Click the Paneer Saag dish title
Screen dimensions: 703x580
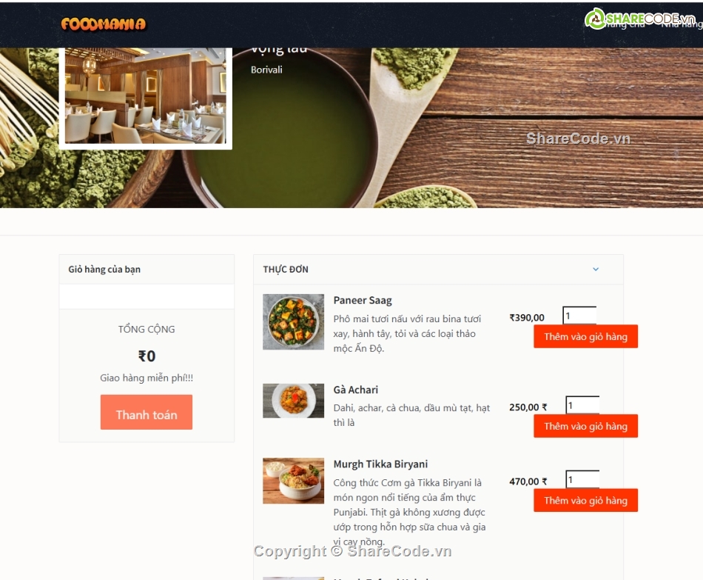pos(363,300)
